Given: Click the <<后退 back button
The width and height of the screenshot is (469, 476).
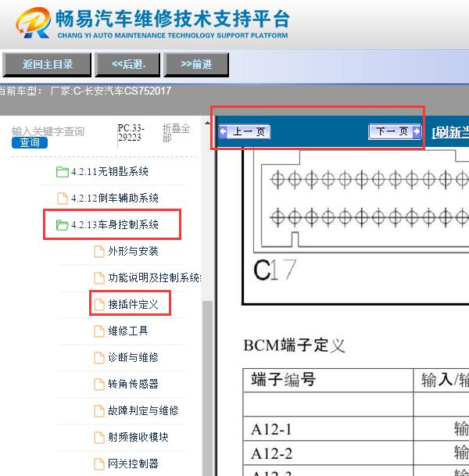Looking at the screenshot, I should (127, 64).
